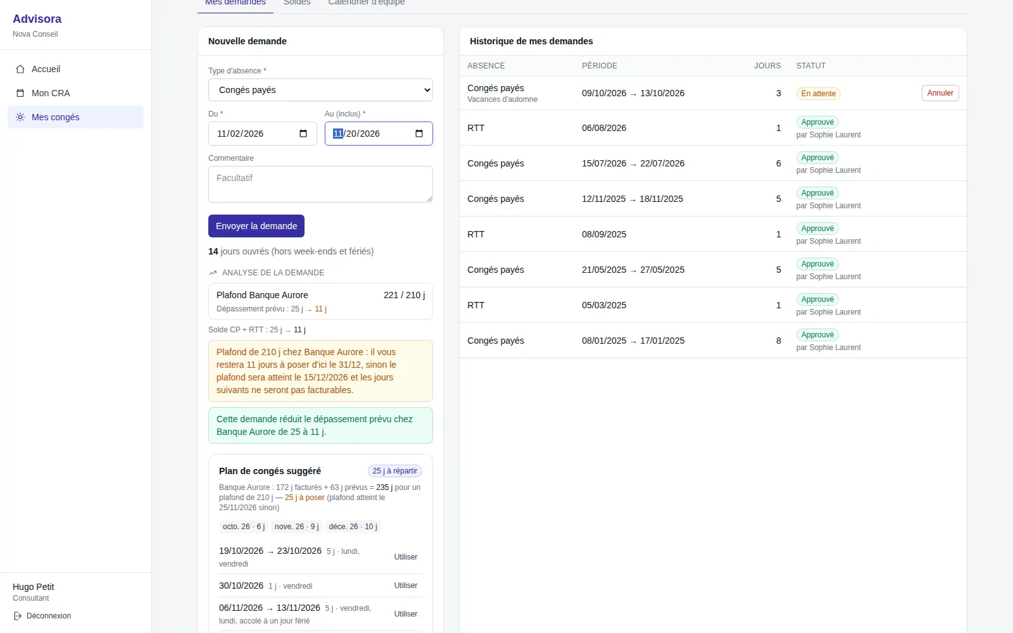Screen dimensions: 1013x633
Task: Click the Plafond Banque Aurore row
Action: (320, 301)
